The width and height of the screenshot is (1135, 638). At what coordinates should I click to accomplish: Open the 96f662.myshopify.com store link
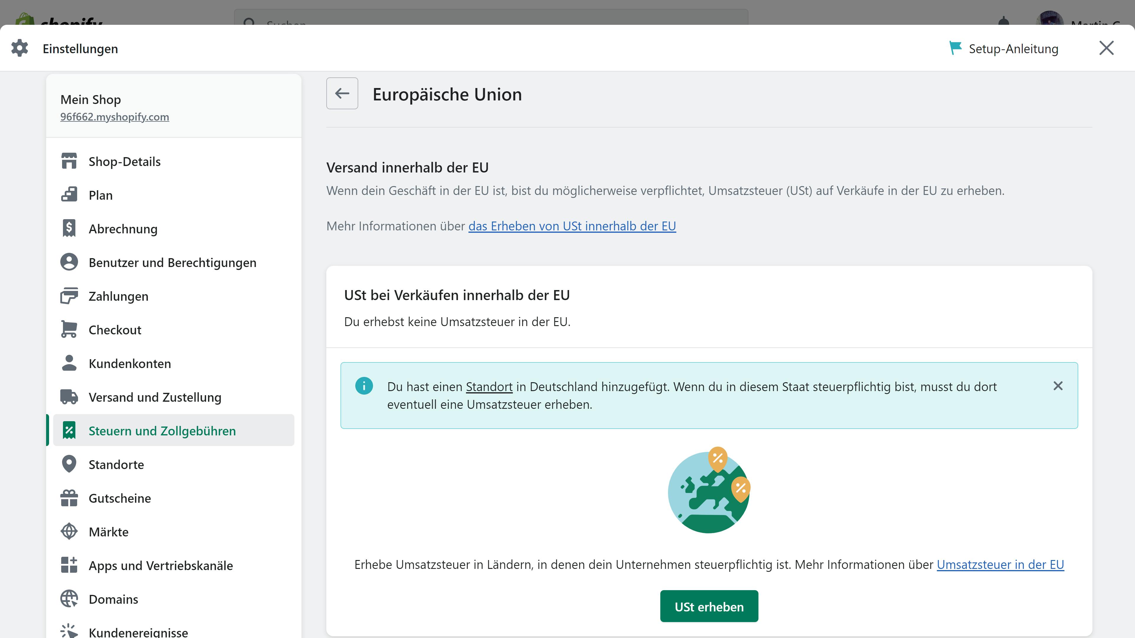click(x=115, y=117)
